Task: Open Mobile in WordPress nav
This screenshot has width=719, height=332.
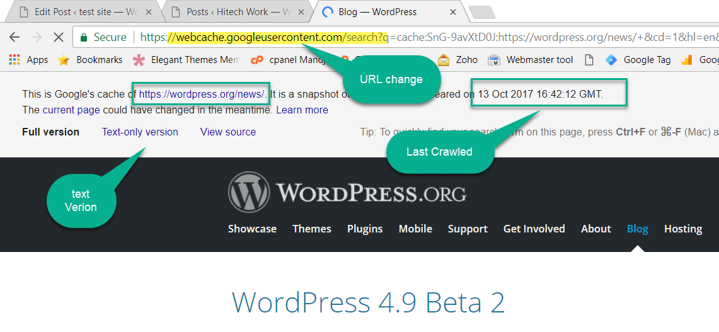Action: tap(415, 229)
